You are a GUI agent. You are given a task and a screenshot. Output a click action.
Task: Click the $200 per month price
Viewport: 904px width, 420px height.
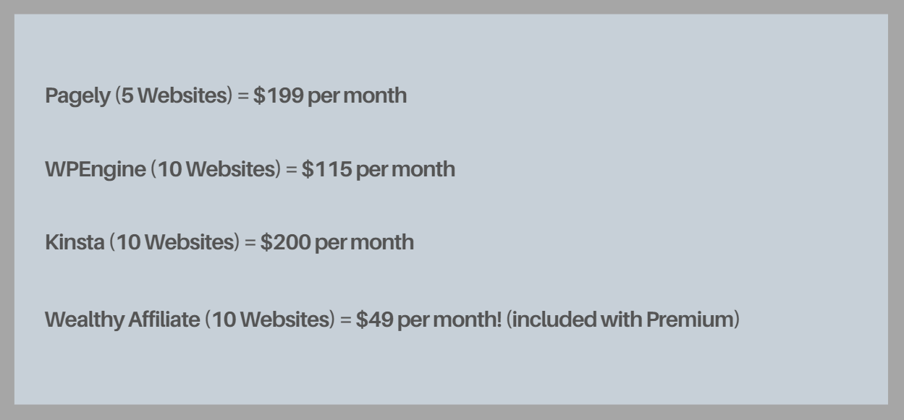(337, 242)
